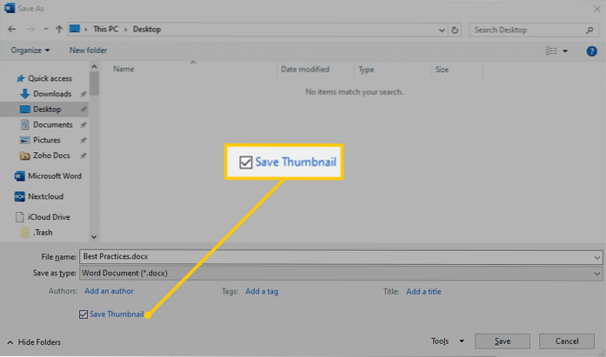
Task: Close the Save As dialog
Action: click(x=596, y=9)
